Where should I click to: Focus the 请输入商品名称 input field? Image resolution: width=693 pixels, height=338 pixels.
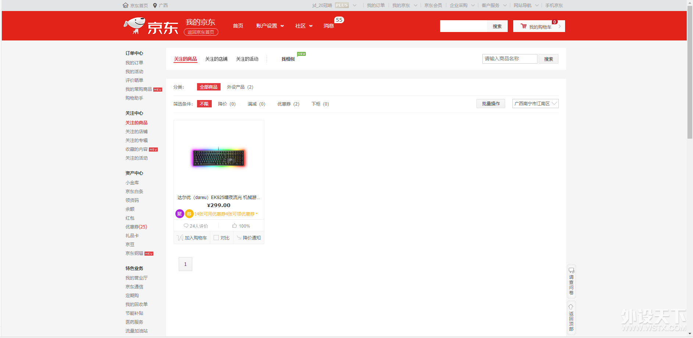(510, 59)
